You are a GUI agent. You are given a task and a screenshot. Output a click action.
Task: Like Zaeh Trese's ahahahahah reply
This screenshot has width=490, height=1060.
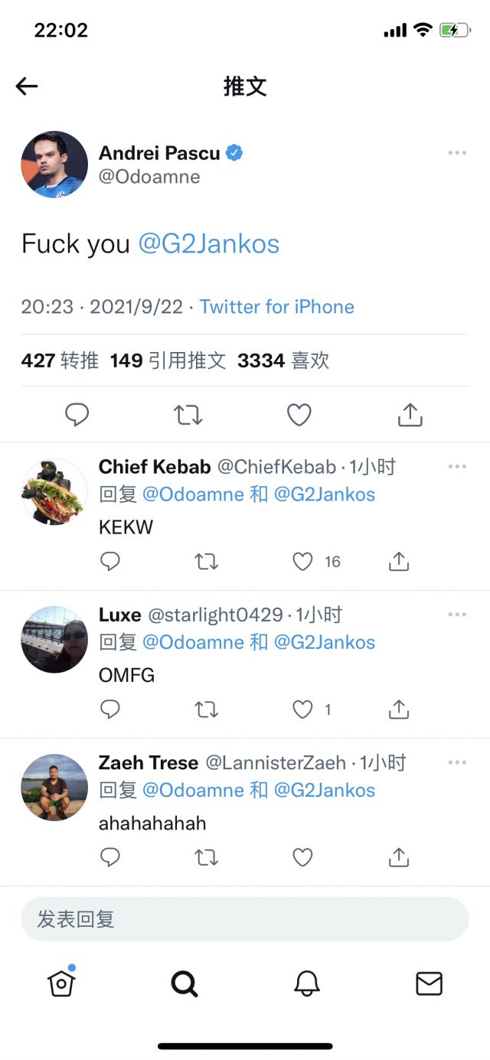[303, 858]
